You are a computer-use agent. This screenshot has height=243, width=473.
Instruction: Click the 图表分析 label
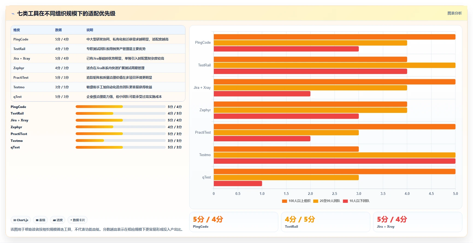point(454,13)
